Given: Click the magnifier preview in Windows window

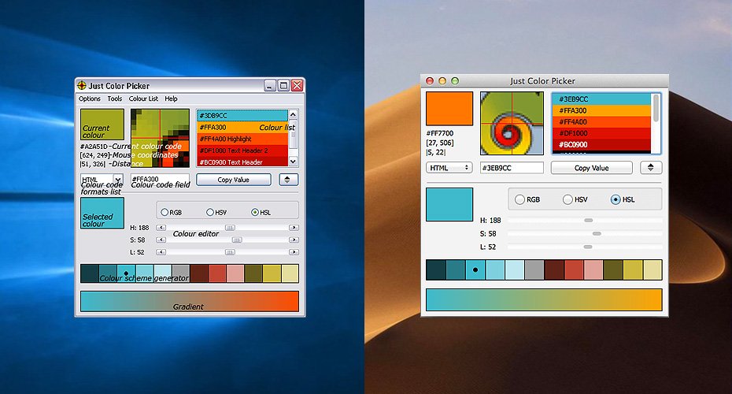Looking at the screenshot, I should point(160,138).
